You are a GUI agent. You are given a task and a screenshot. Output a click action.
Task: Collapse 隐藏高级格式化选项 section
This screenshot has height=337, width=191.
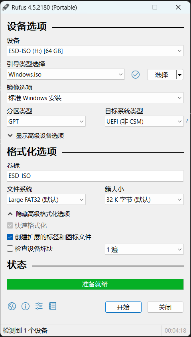click(39, 214)
